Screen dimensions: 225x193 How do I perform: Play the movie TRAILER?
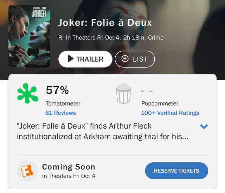click(85, 59)
